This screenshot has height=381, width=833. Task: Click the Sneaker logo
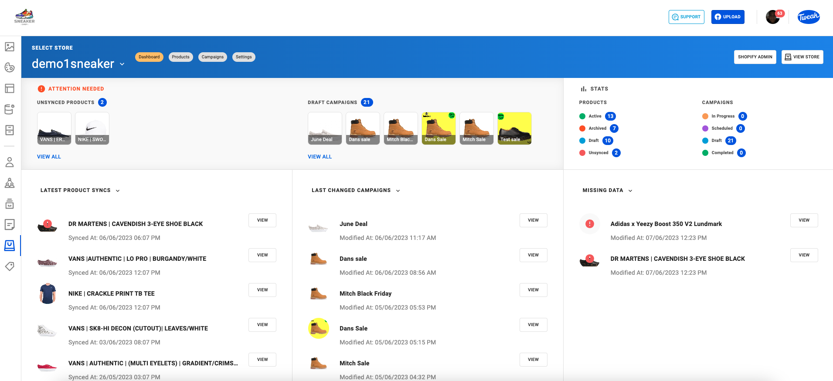point(24,17)
